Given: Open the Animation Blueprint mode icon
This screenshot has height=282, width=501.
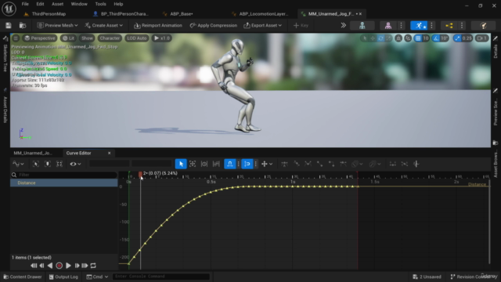Looking at the screenshot, I should pyautogui.click(x=449, y=26).
